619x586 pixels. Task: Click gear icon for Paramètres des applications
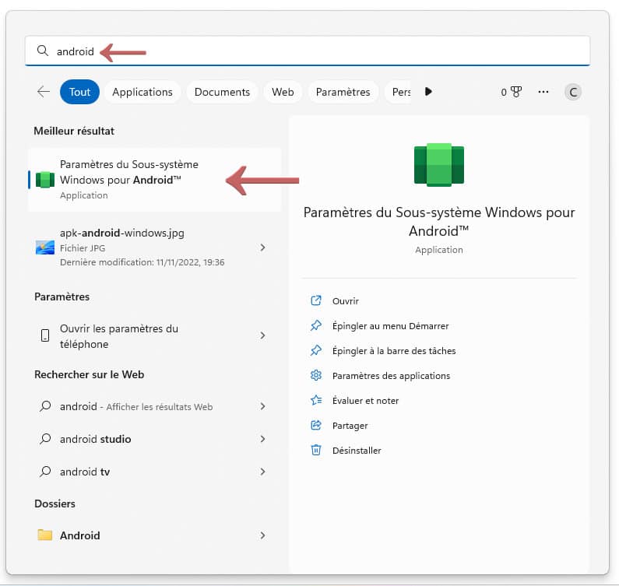tap(316, 375)
